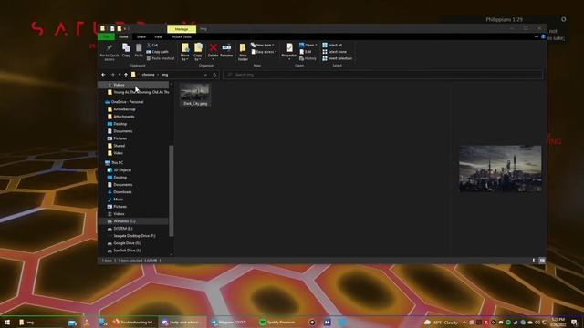
Task: Open Downloads under This PC
Action: tap(122, 192)
